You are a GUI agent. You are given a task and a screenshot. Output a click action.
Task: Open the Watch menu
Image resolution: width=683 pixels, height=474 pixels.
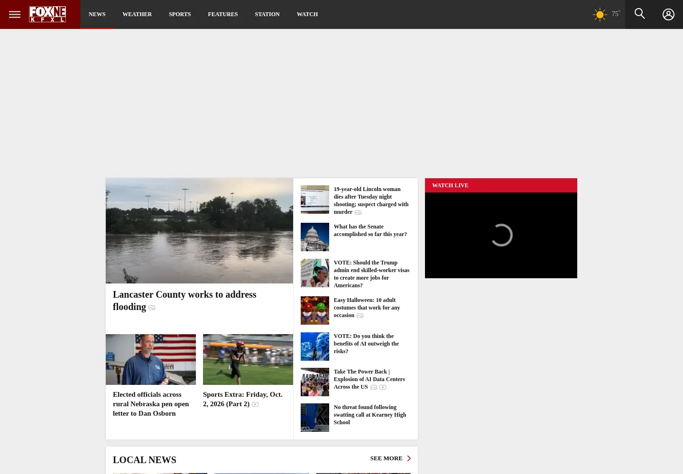tap(307, 14)
